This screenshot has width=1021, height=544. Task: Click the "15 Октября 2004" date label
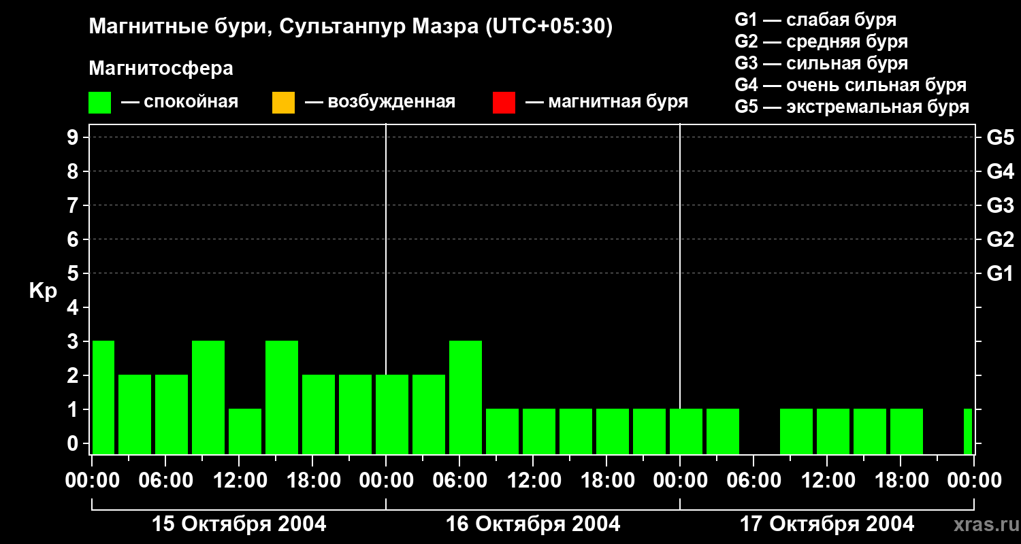click(x=239, y=524)
